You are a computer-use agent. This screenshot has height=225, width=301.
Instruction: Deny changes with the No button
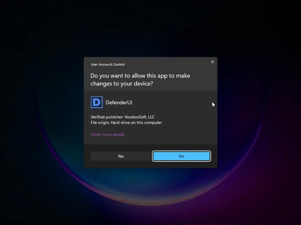point(181,156)
